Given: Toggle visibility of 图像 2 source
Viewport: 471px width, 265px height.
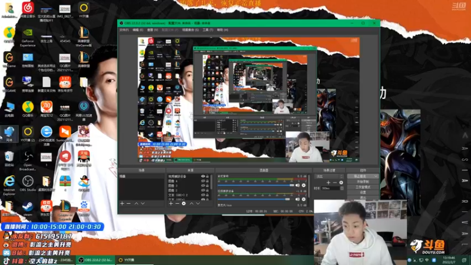Looking at the screenshot, I should pos(203,190).
